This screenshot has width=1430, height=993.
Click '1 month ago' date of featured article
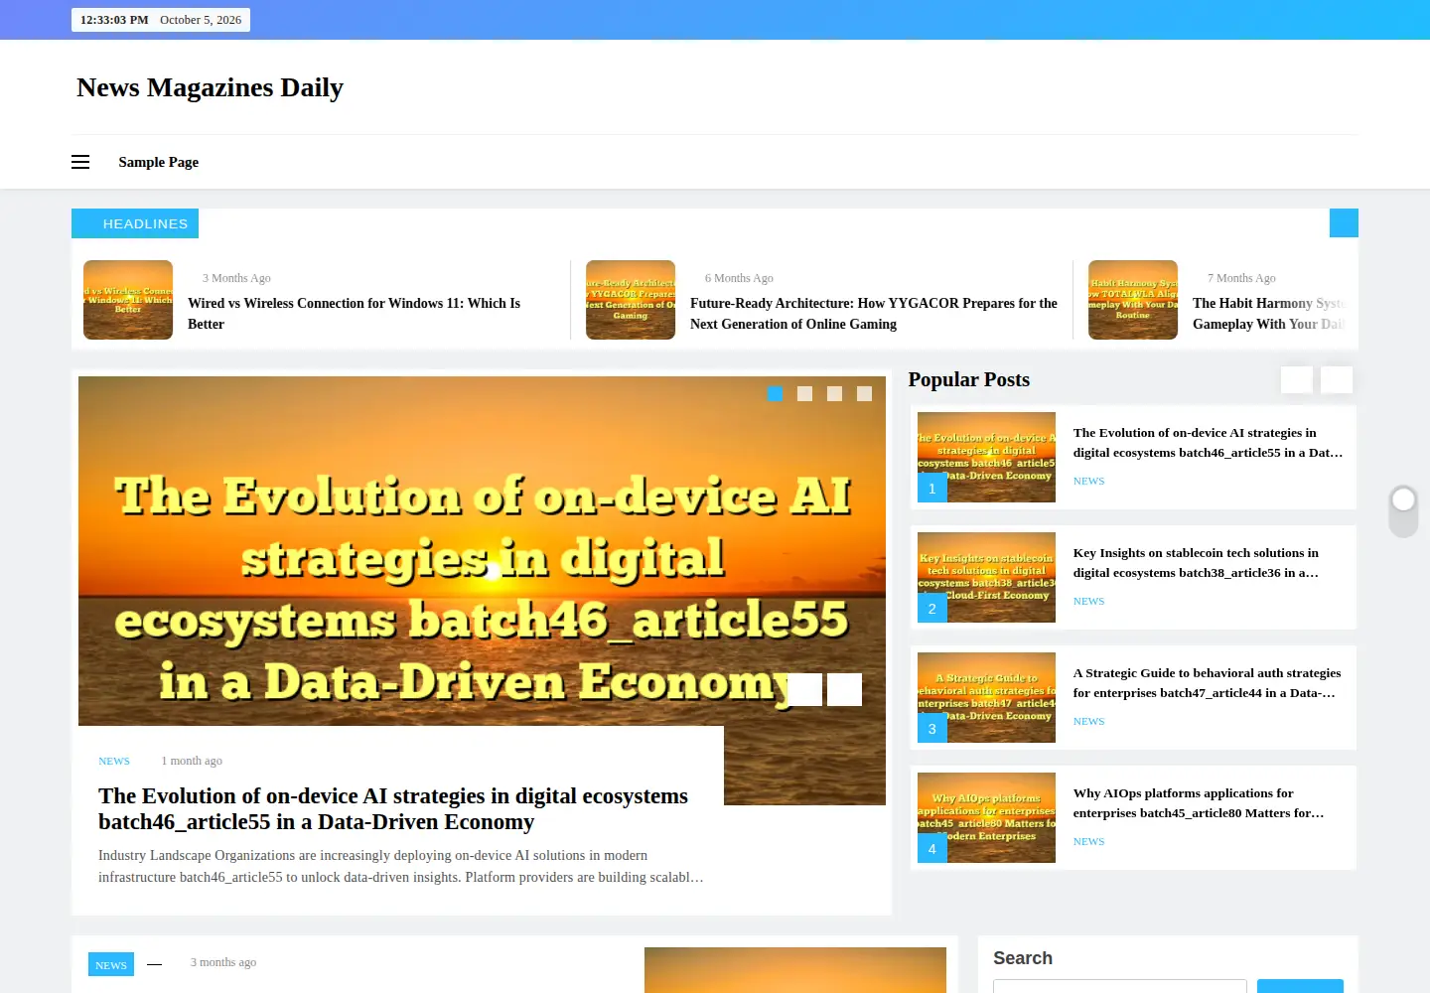(192, 761)
